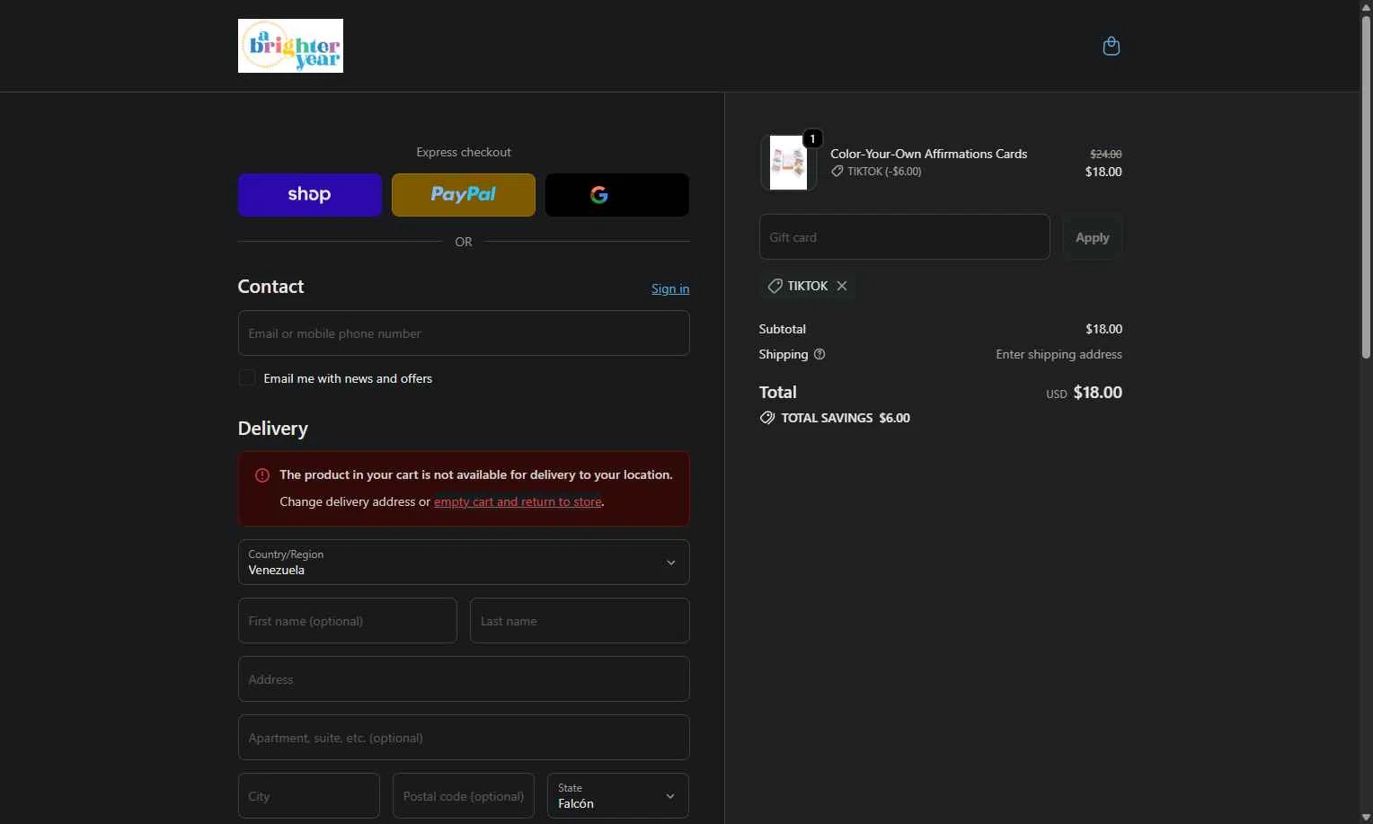
Task: Enable Email me with news and offers
Action: coord(247,378)
